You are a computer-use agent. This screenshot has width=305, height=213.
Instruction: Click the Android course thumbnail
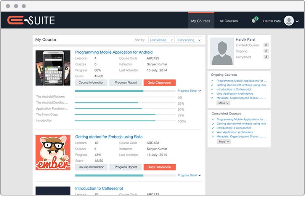(x=53, y=68)
